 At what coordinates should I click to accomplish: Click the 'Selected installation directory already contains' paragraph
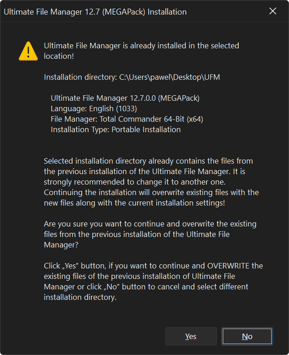[148, 161]
